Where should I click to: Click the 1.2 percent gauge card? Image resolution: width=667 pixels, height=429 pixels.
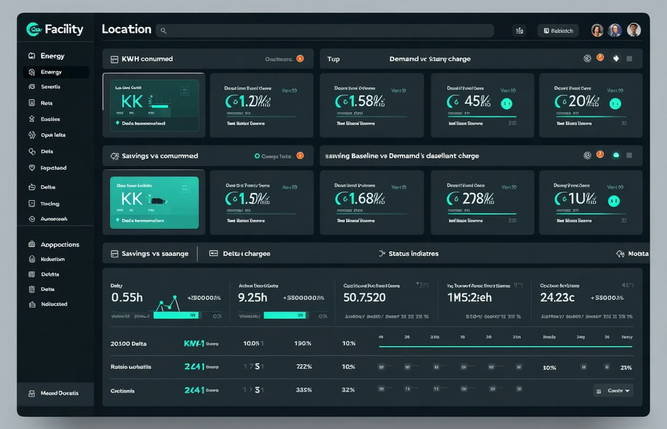[x=262, y=105]
